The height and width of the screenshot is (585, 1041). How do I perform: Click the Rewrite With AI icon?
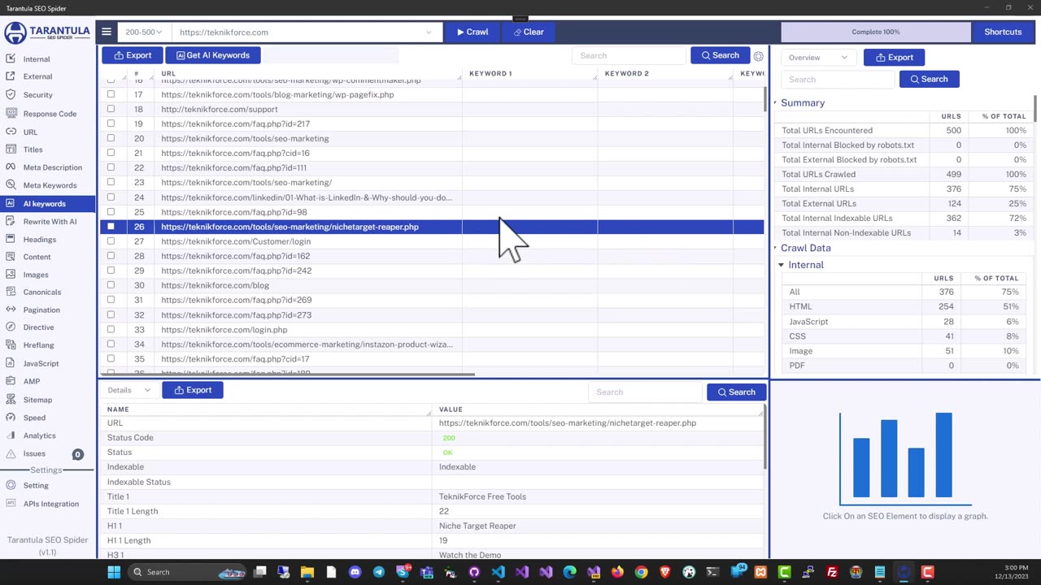coord(11,221)
